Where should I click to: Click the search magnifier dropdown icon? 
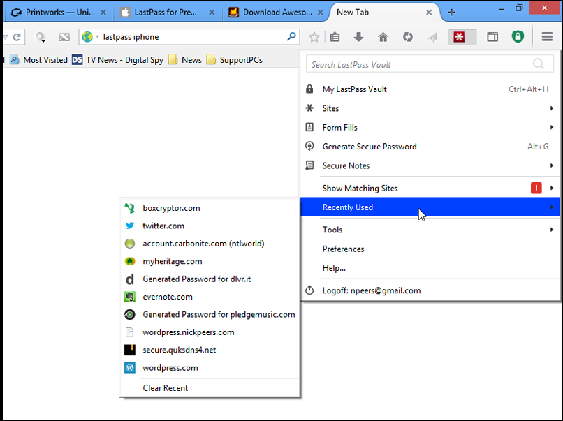[41, 37]
